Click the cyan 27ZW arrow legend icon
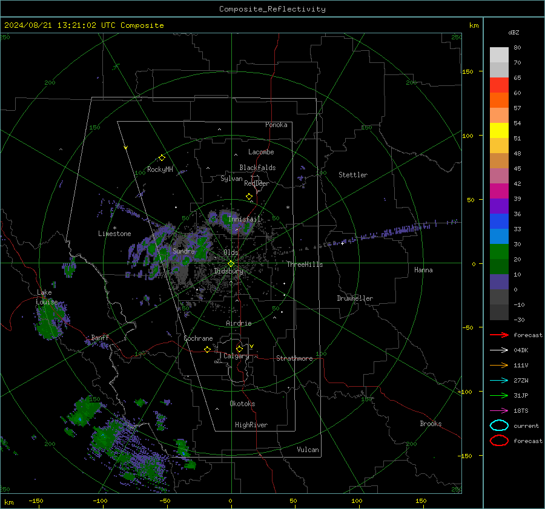Viewport: 545px width, 509px height. click(499, 381)
